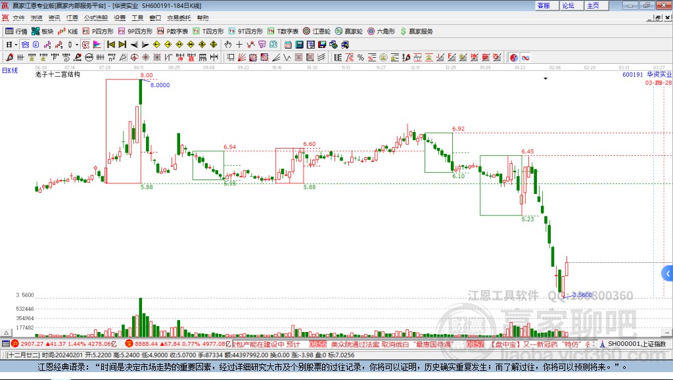Click the volume pane right-side scroll button

(x=667, y=333)
